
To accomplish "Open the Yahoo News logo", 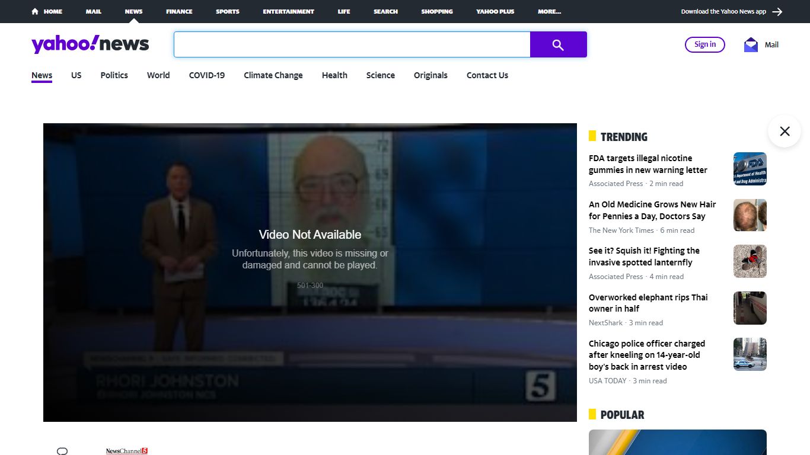I will (x=90, y=44).
